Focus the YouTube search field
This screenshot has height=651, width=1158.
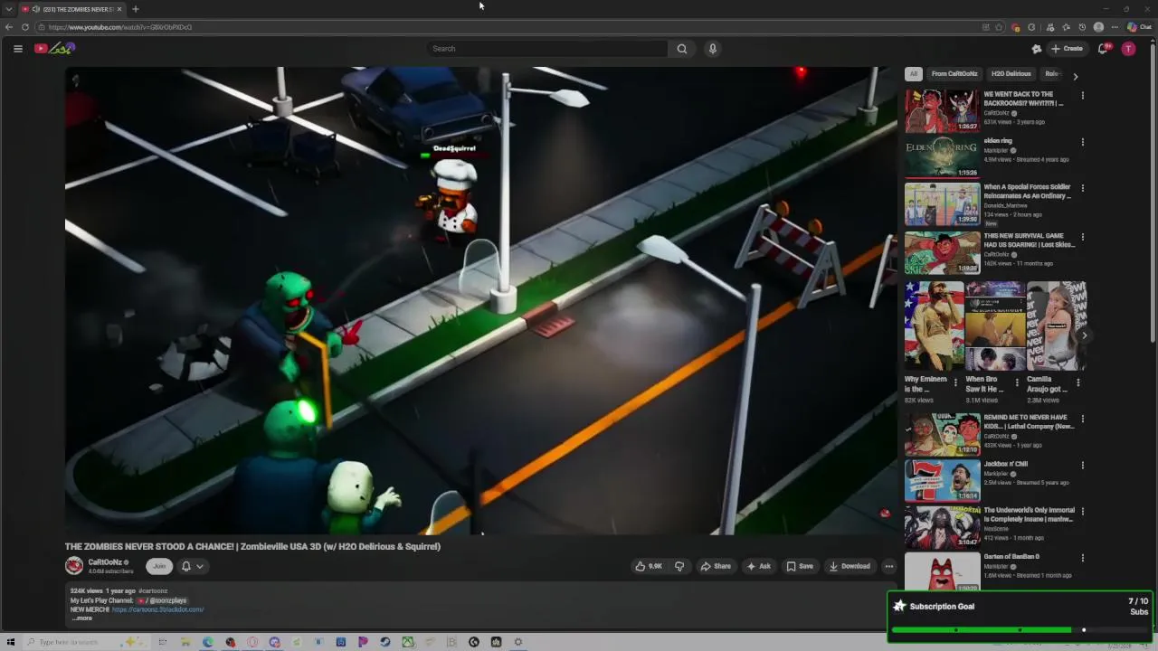coord(547,49)
